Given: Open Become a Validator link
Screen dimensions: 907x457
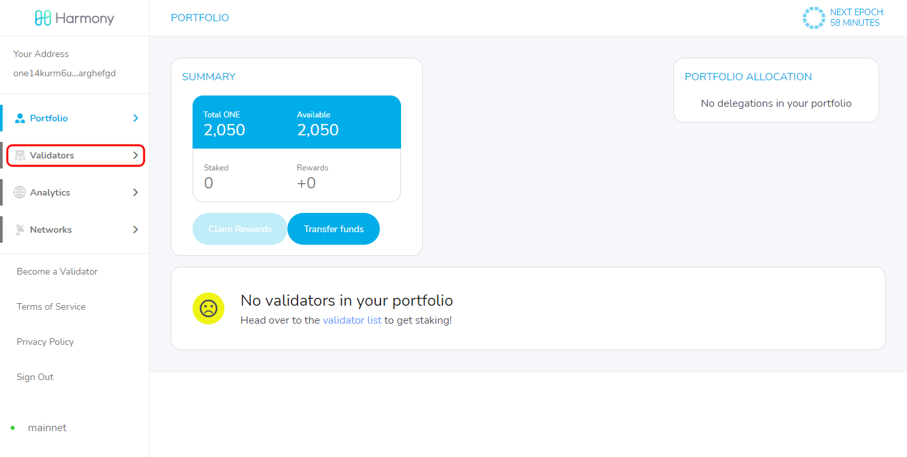Looking at the screenshot, I should pos(57,271).
